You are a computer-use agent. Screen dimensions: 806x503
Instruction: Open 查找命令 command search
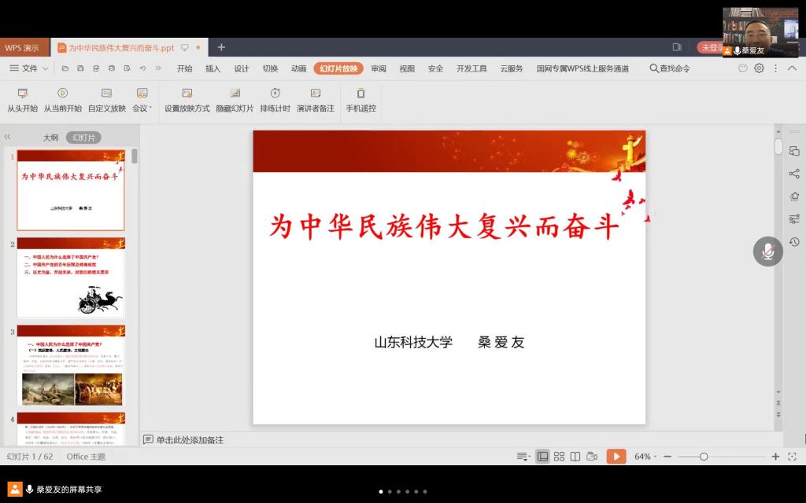coord(670,68)
